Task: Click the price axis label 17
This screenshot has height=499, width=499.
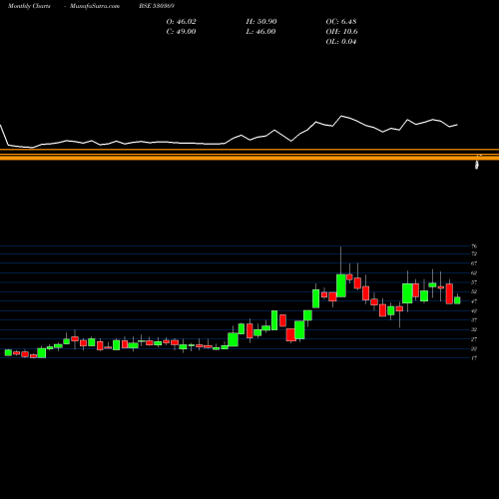Action: tap(474, 358)
